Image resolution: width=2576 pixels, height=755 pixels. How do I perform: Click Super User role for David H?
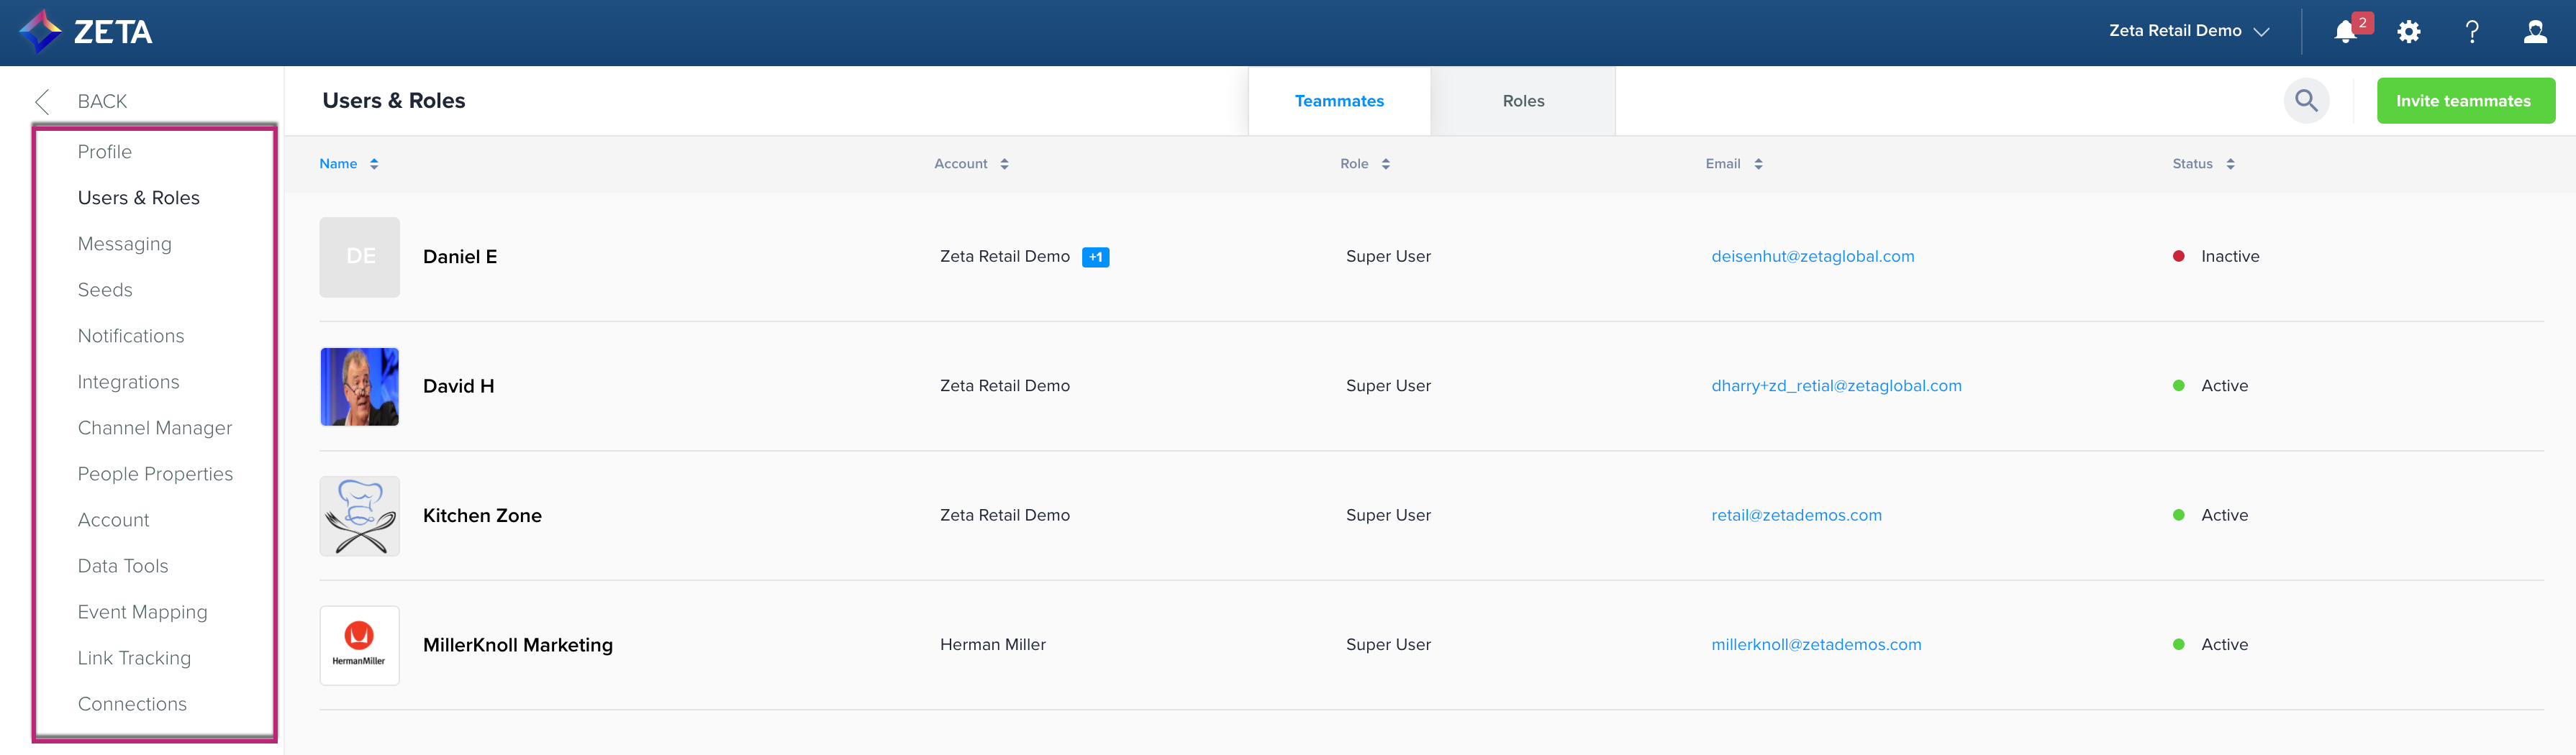1388,385
